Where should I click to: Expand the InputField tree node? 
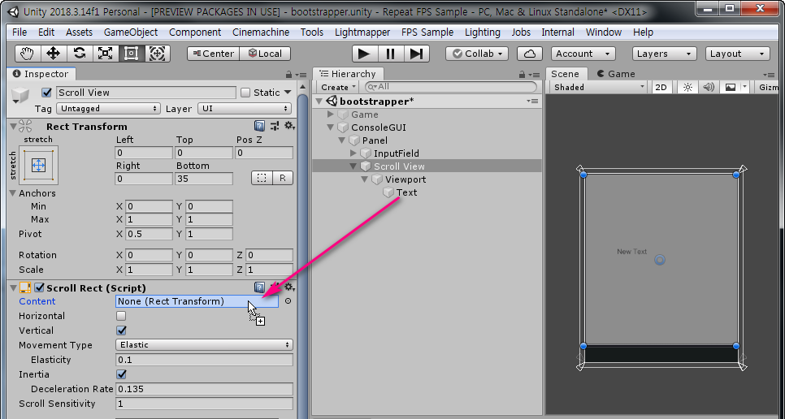coord(353,153)
